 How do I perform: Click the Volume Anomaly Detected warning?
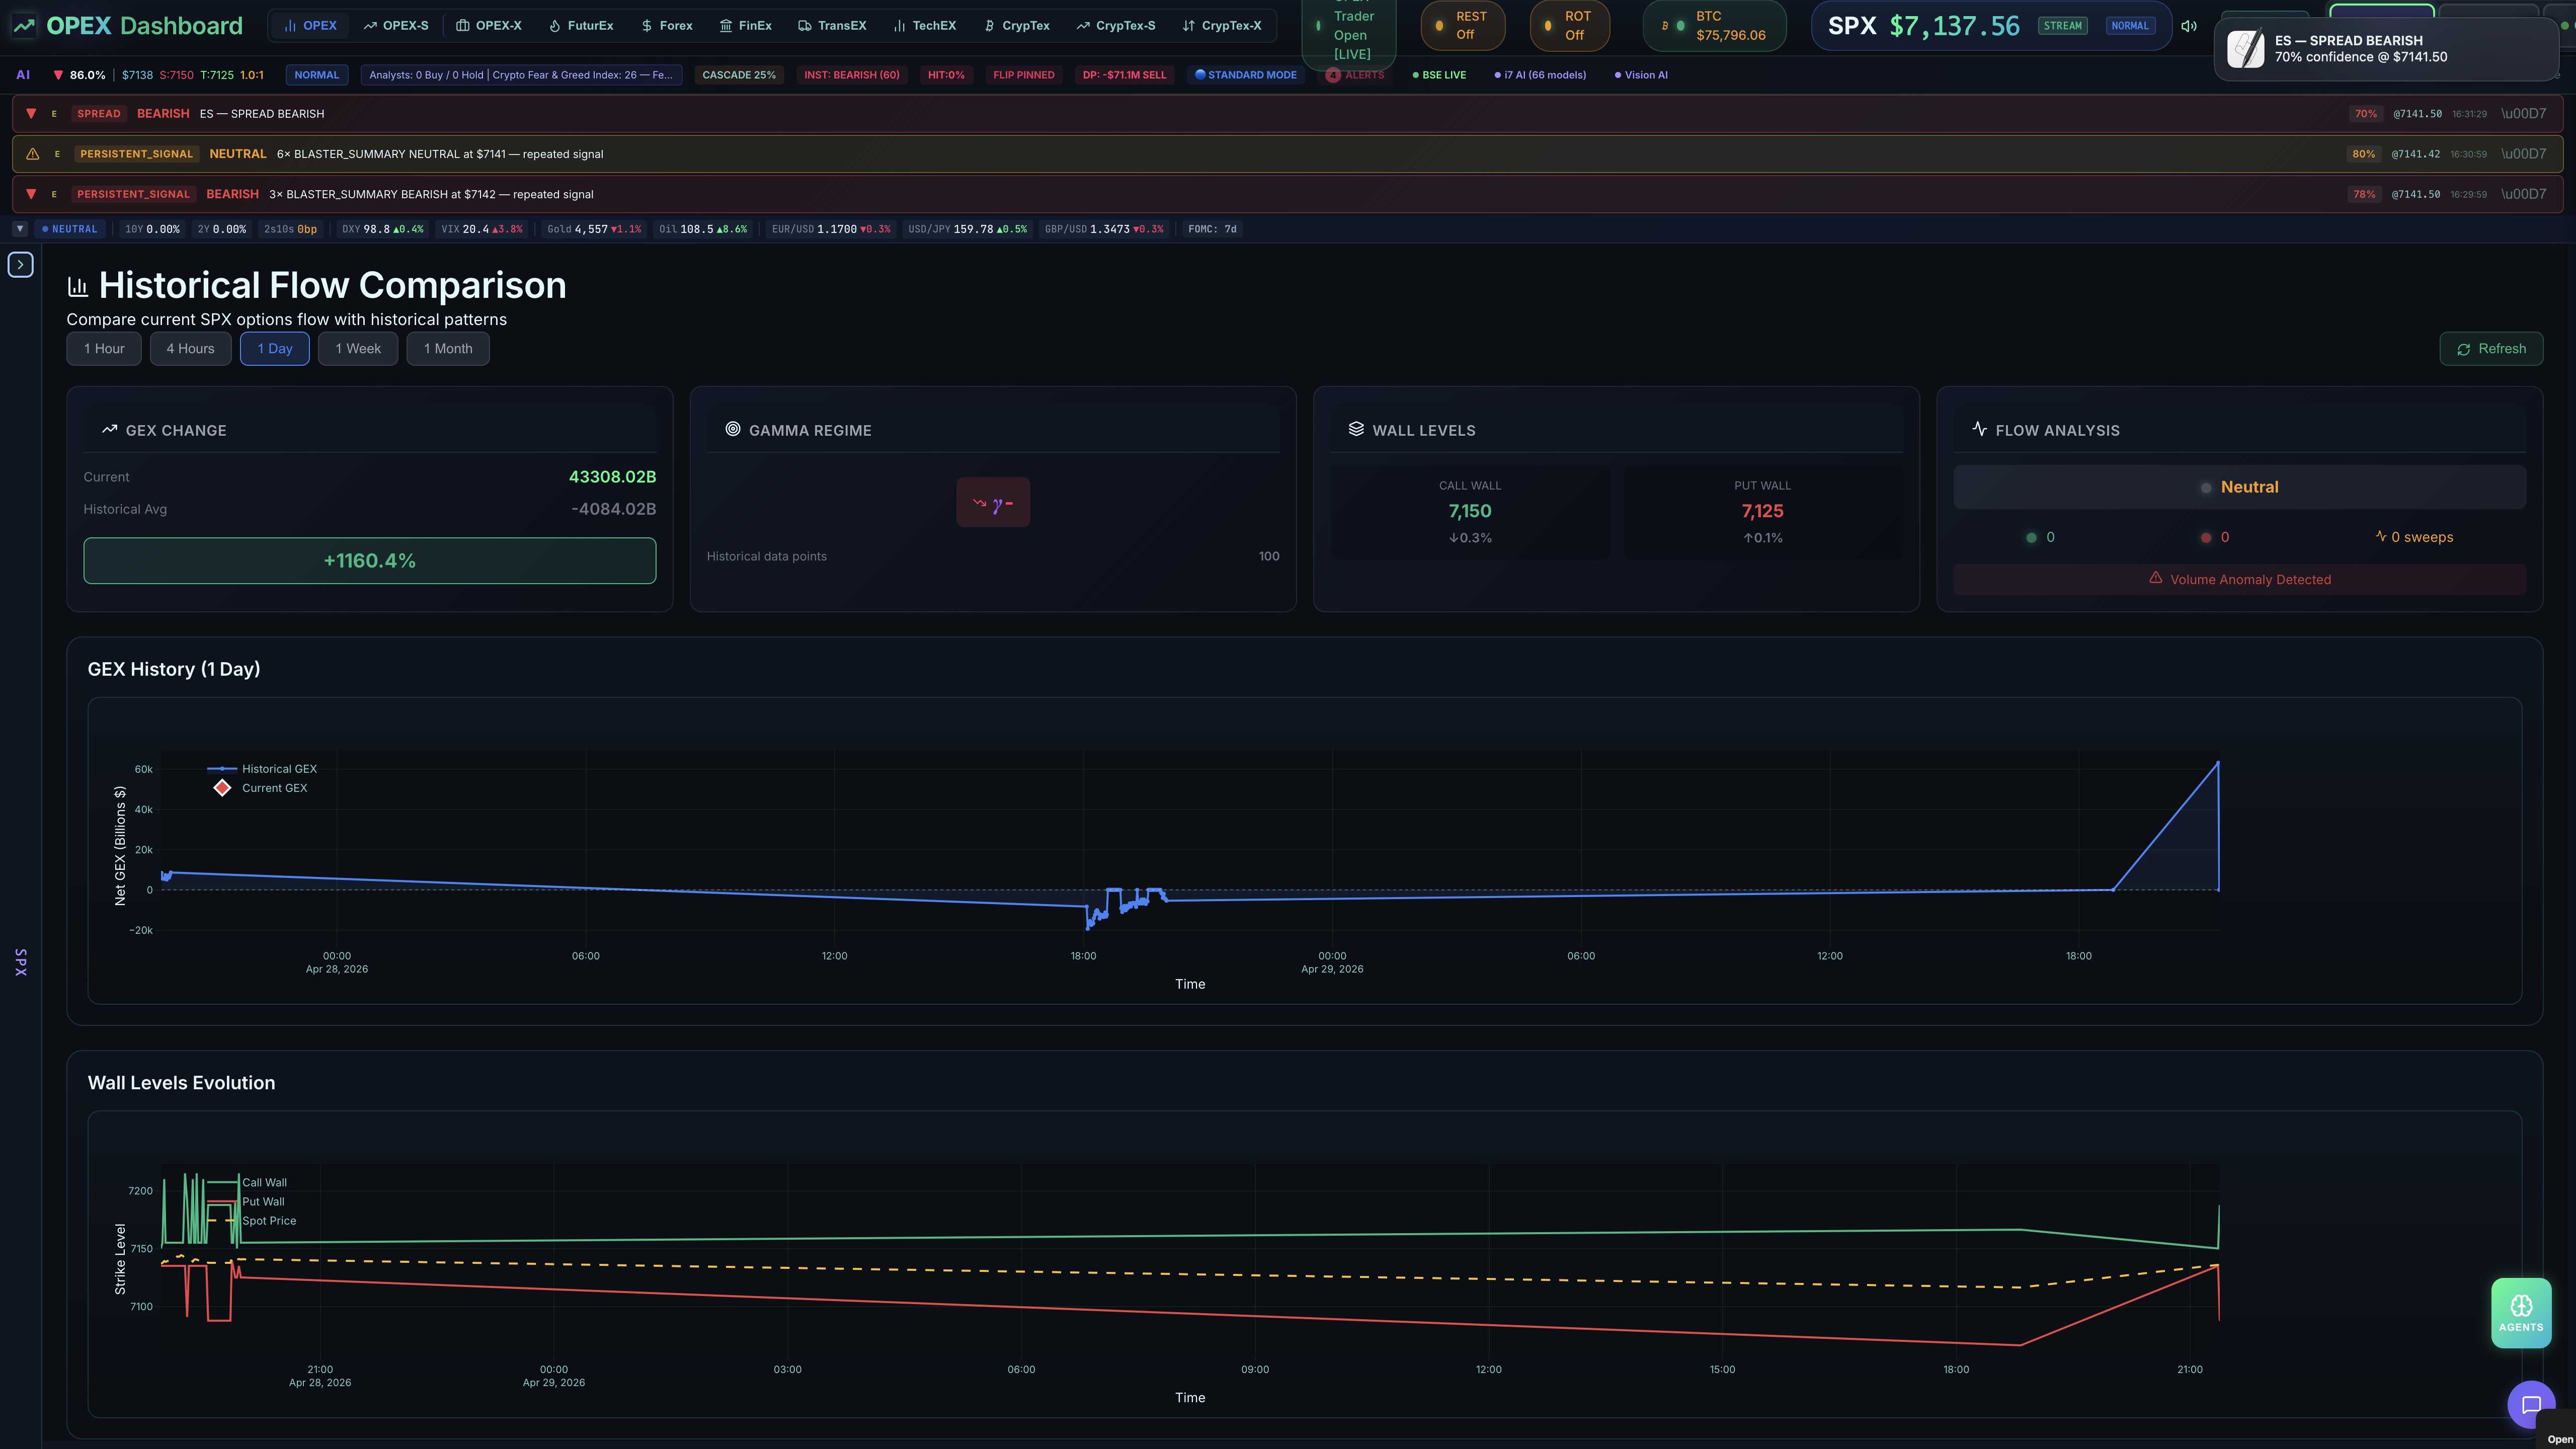tap(2240, 580)
